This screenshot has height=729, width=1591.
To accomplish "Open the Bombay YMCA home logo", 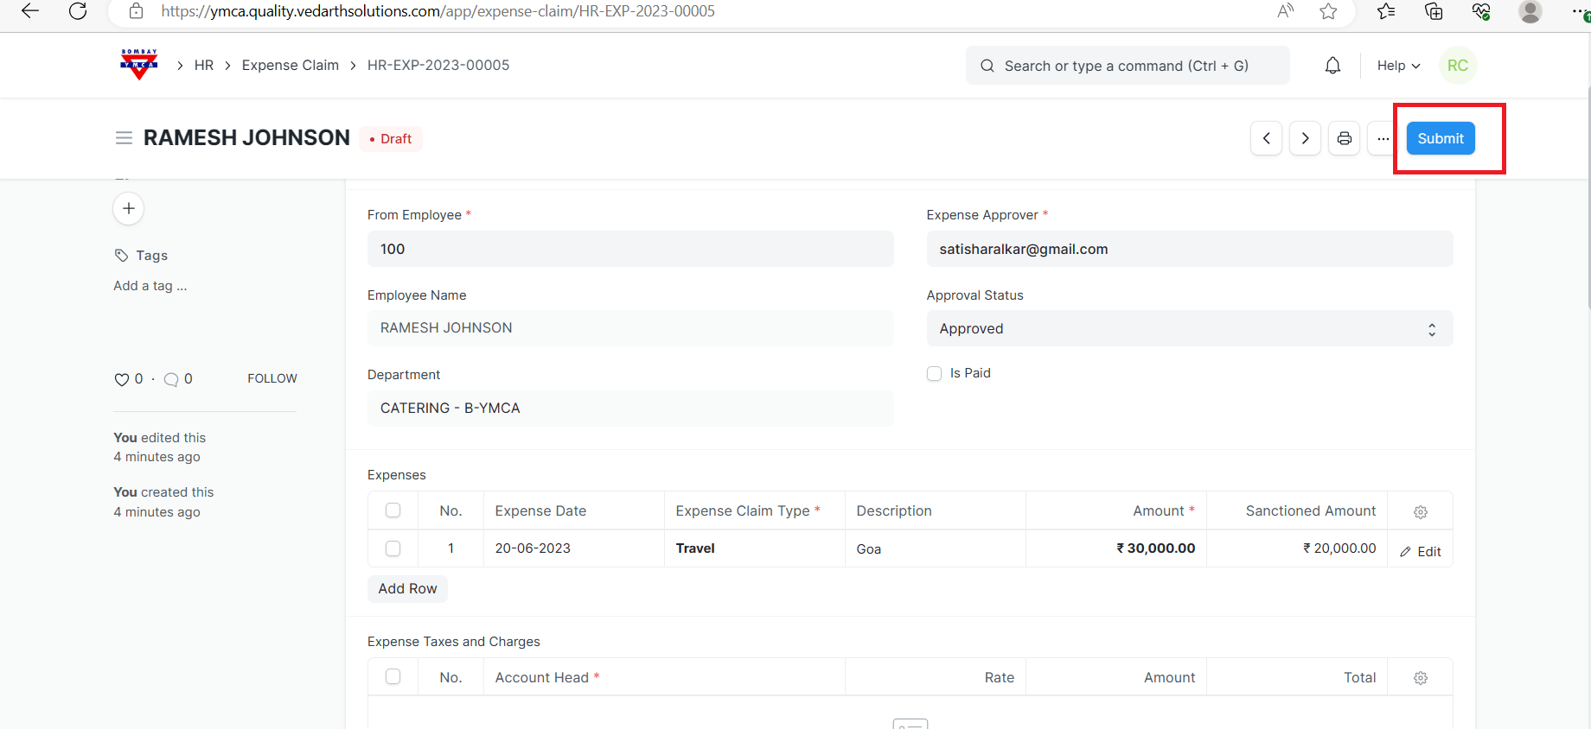I will [139, 65].
